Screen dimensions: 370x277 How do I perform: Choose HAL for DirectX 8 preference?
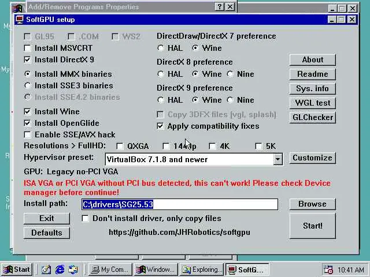(x=161, y=74)
